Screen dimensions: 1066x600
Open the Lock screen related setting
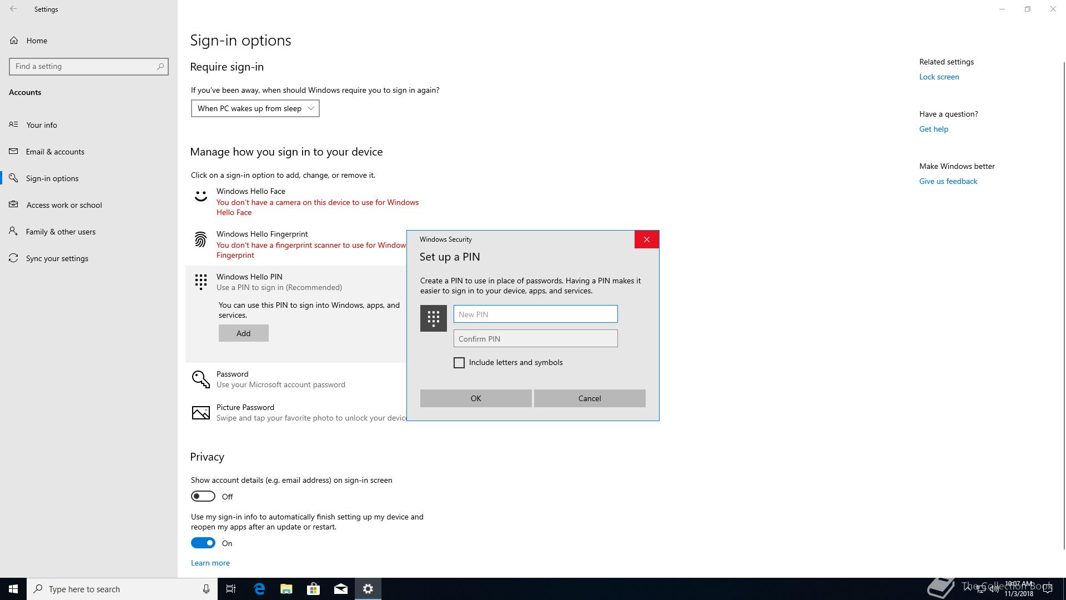pos(939,77)
